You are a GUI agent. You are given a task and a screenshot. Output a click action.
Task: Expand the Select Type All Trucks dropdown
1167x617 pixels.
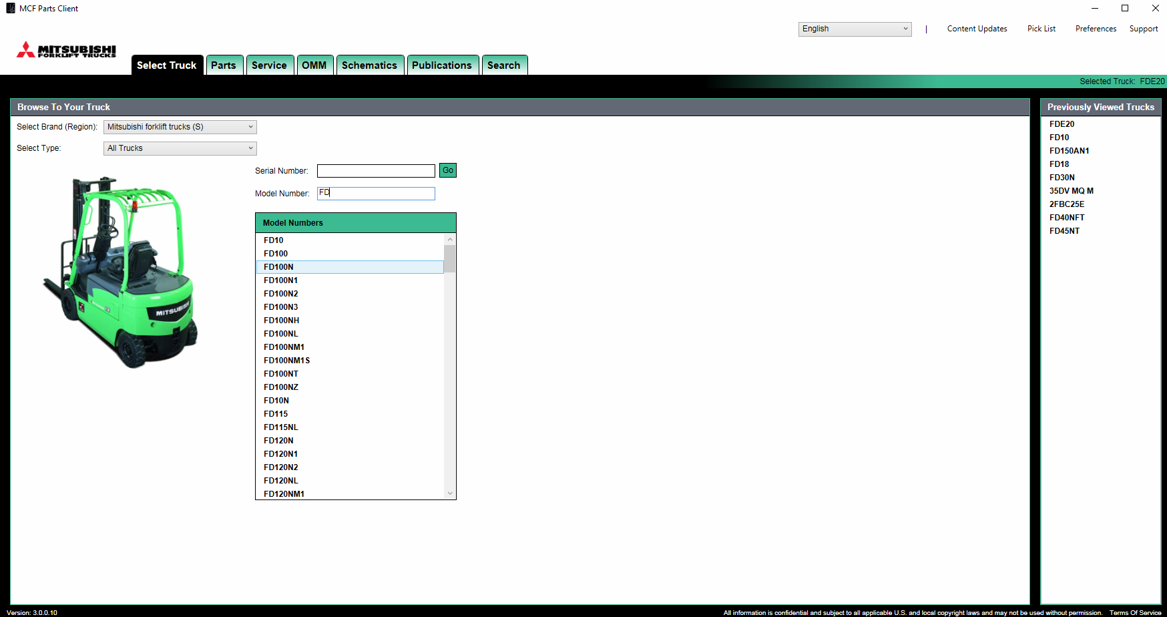click(x=180, y=148)
